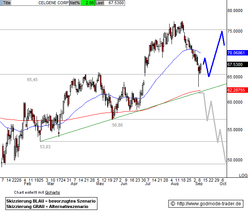Select the Aug label on date axis
This screenshot has height=215, width=248.
point(175,185)
